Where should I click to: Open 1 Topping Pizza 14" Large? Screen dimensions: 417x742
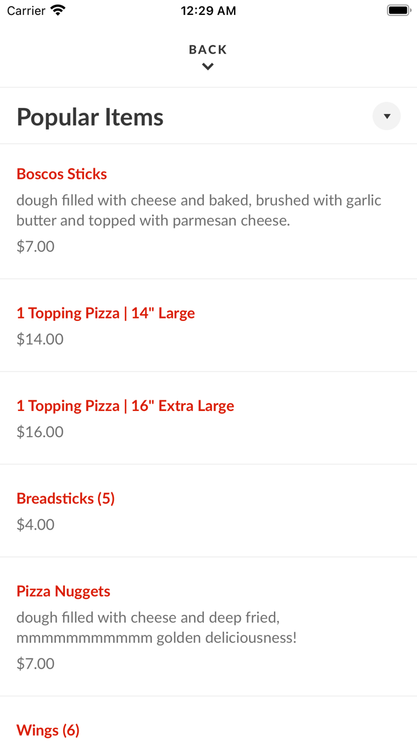coord(105,313)
